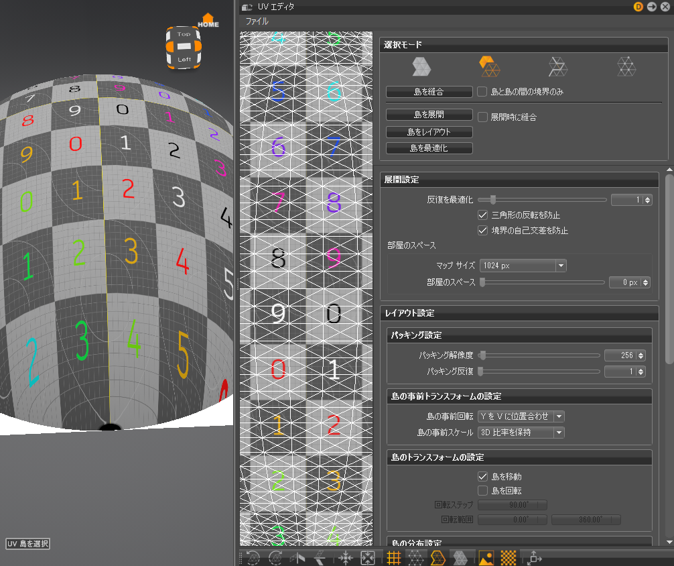Click the UV 島を選択 label in viewport
Screen dimensions: 674x566
28,544
